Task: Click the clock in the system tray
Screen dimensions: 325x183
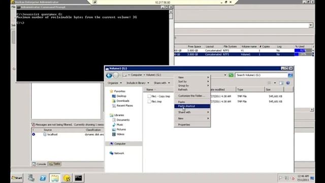Action: coord(303,178)
